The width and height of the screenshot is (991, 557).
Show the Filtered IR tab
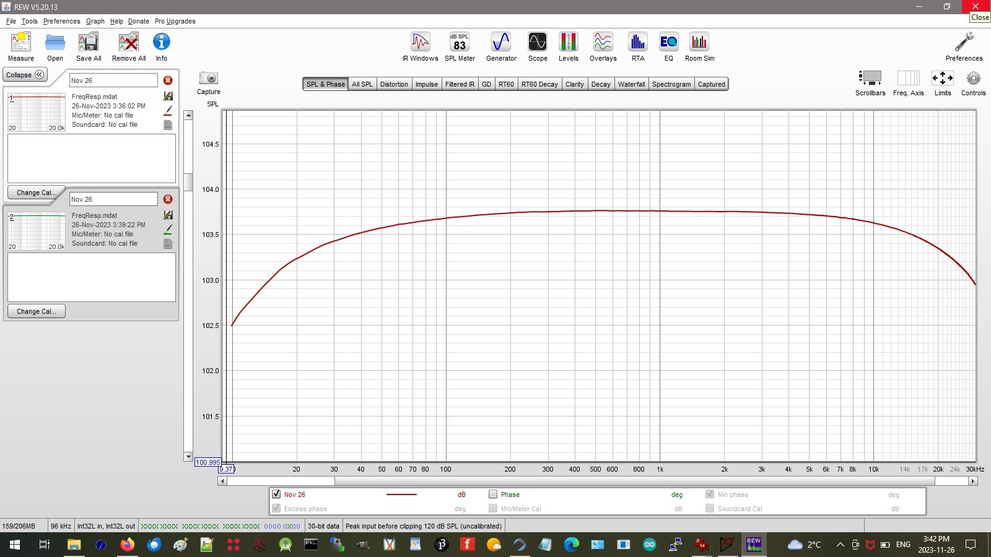[460, 84]
